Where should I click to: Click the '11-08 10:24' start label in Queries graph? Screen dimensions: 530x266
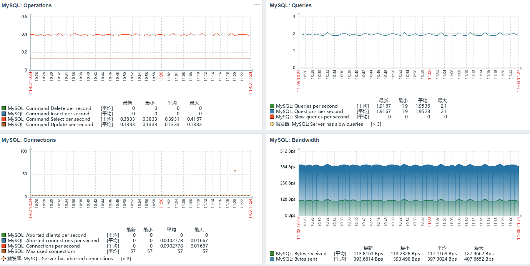299,81
